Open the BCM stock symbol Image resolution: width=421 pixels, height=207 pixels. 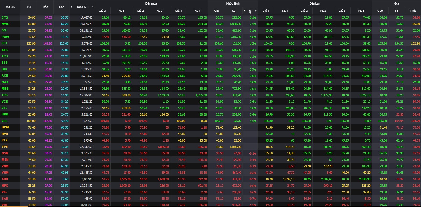(5, 127)
